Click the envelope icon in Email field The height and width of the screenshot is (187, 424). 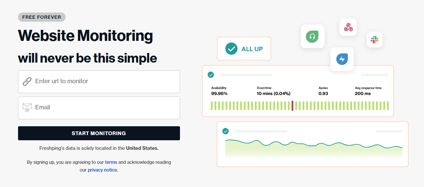(x=27, y=107)
